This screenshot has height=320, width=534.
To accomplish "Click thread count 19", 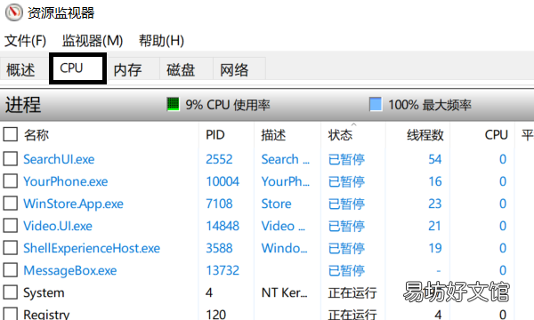I will click(x=435, y=248).
